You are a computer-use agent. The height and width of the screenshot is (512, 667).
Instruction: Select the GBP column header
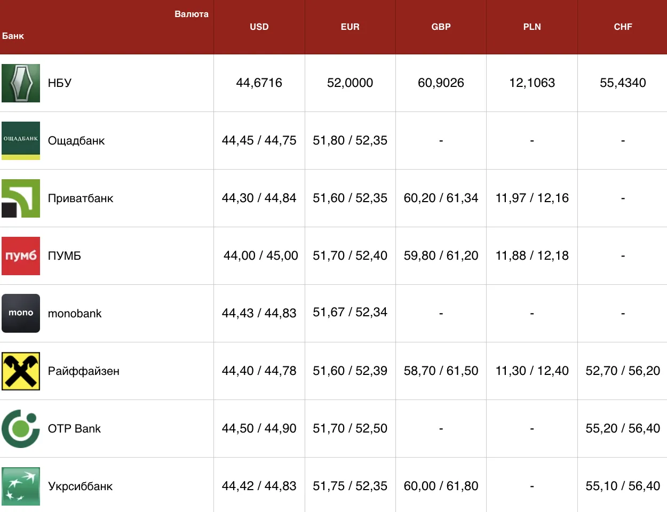pos(441,27)
